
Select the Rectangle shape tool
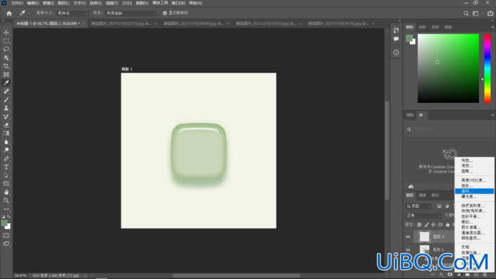6,184
